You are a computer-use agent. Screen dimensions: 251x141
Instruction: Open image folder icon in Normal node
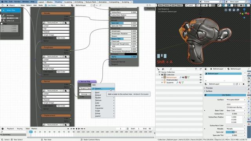(x=65, y=90)
